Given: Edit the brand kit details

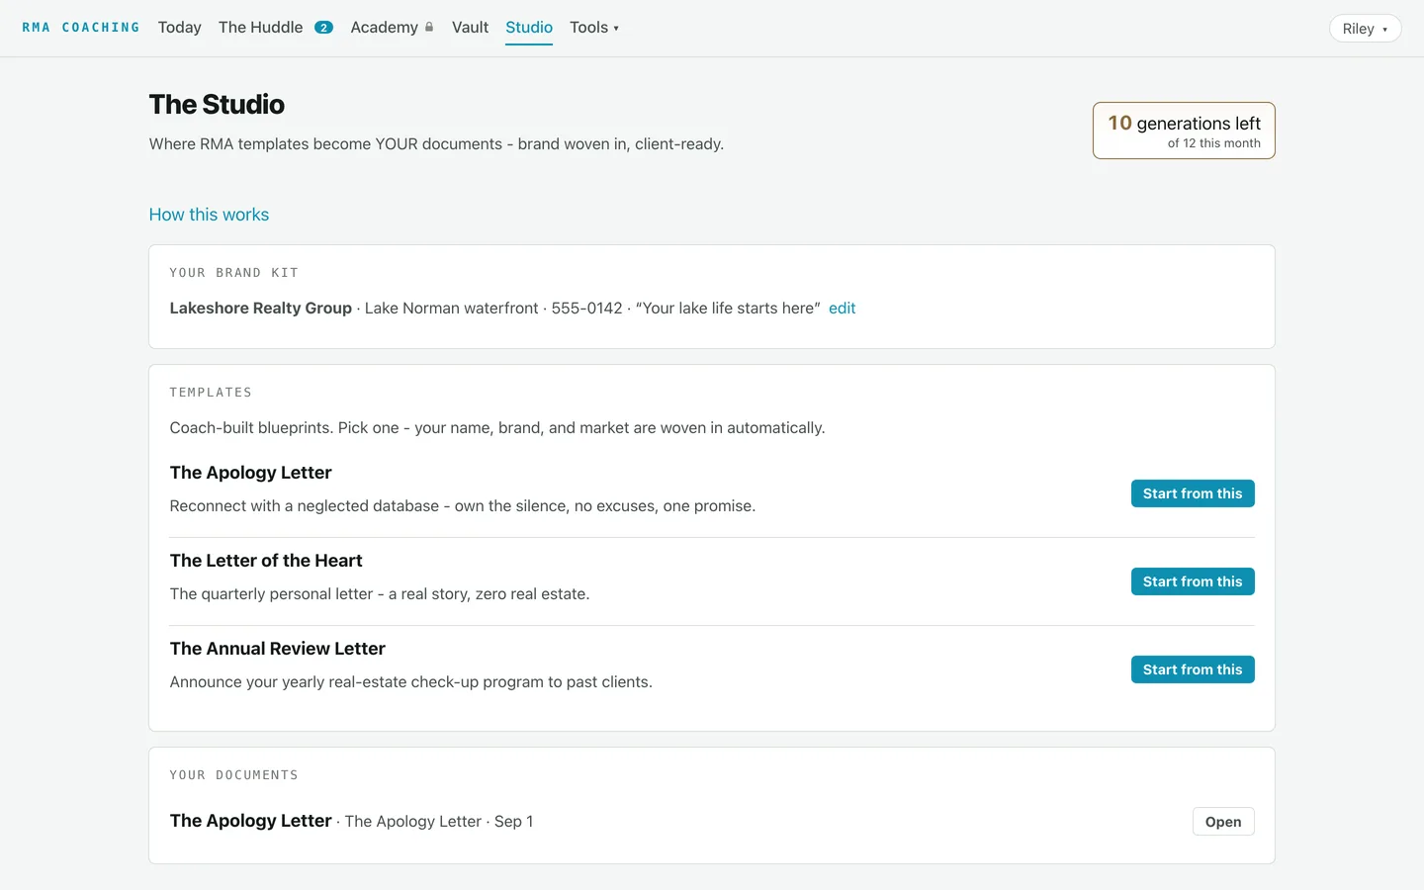Looking at the screenshot, I should [x=843, y=309].
